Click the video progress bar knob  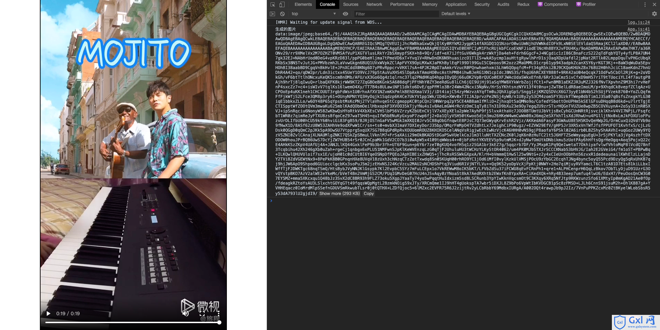[219, 322]
